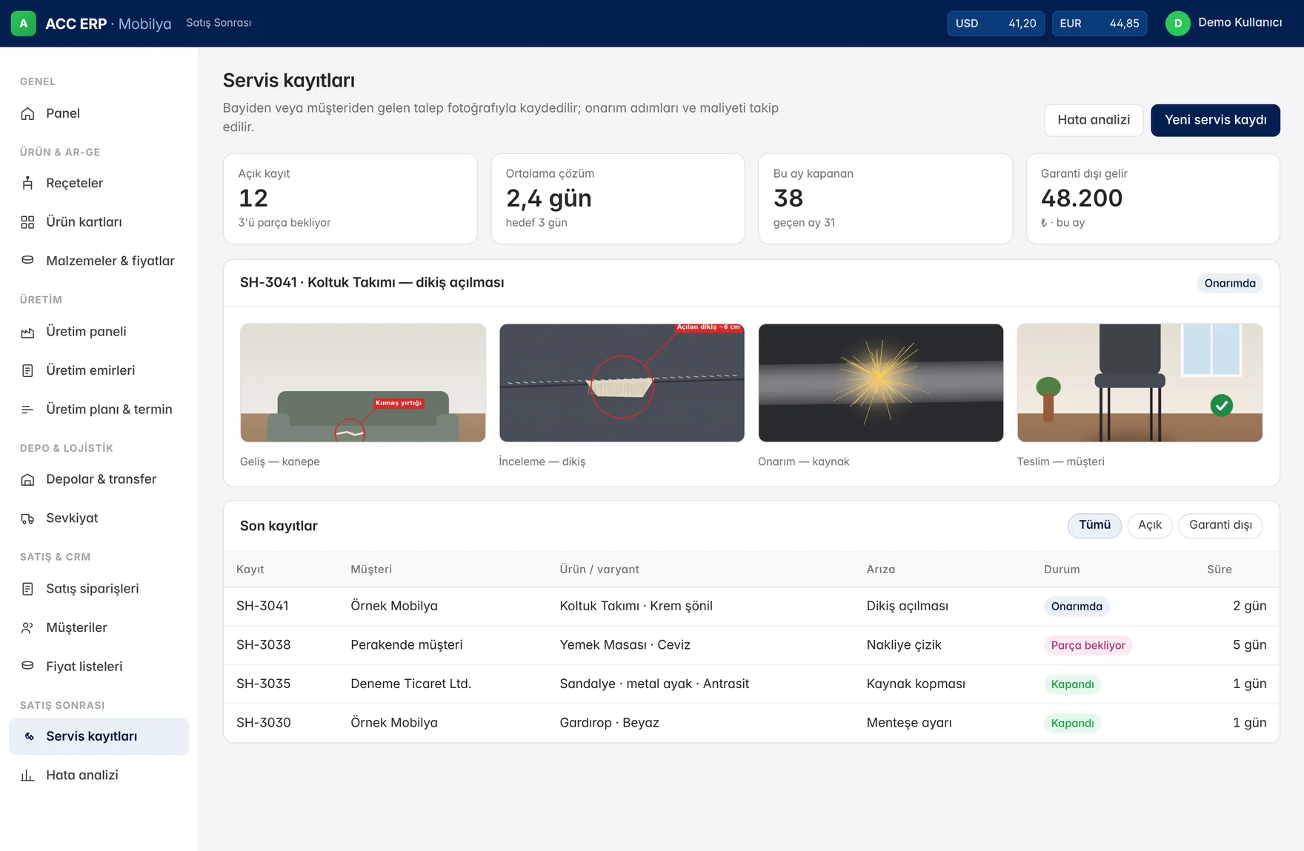Click the Servis kayıtları wrench icon
Image resolution: width=1304 pixels, height=851 pixels.
tap(30, 736)
